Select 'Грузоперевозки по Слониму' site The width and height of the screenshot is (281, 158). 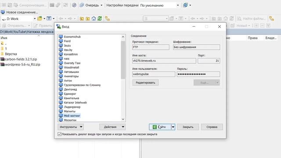coord(82,85)
